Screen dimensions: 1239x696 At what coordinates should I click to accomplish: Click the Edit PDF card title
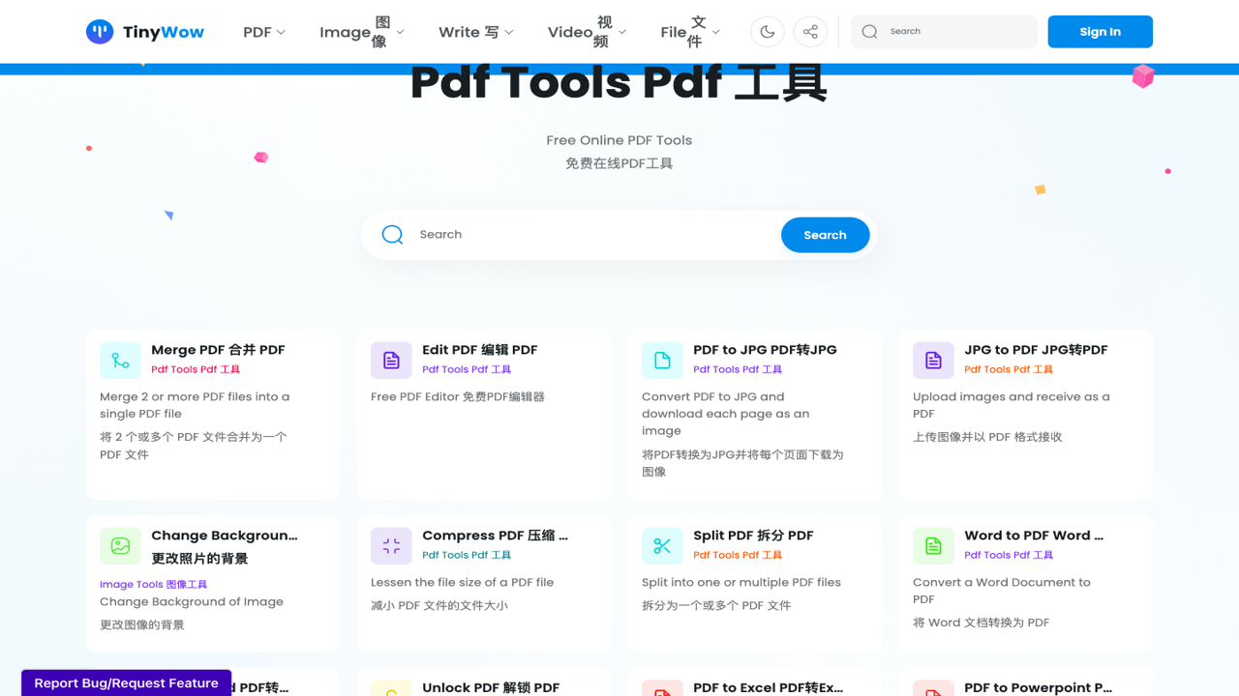[479, 350]
